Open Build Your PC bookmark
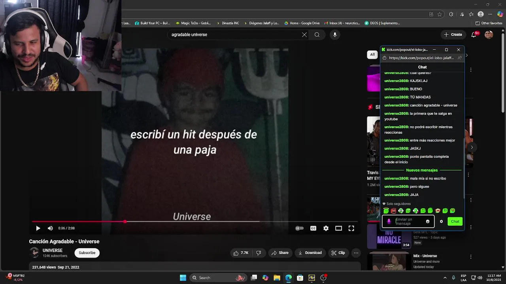The height and width of the screenshot is (284, 506). [x=153, y=23]
